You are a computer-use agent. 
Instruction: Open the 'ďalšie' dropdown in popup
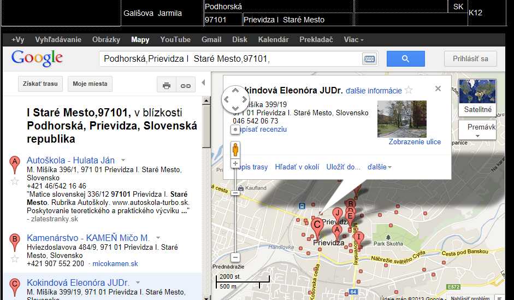[379, 167]
